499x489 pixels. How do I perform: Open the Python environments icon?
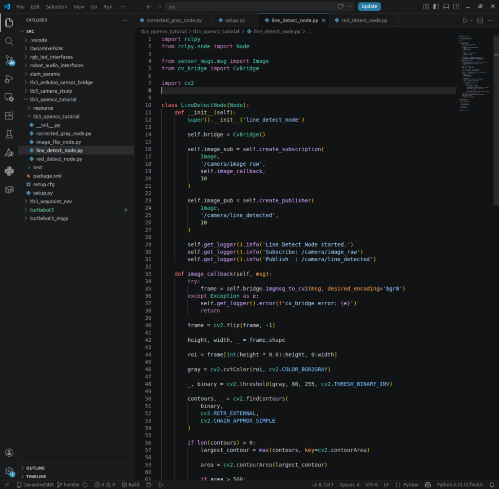point(9,171)
